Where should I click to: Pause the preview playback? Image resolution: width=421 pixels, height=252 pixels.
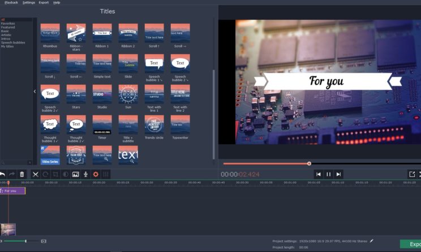(328, 175)
